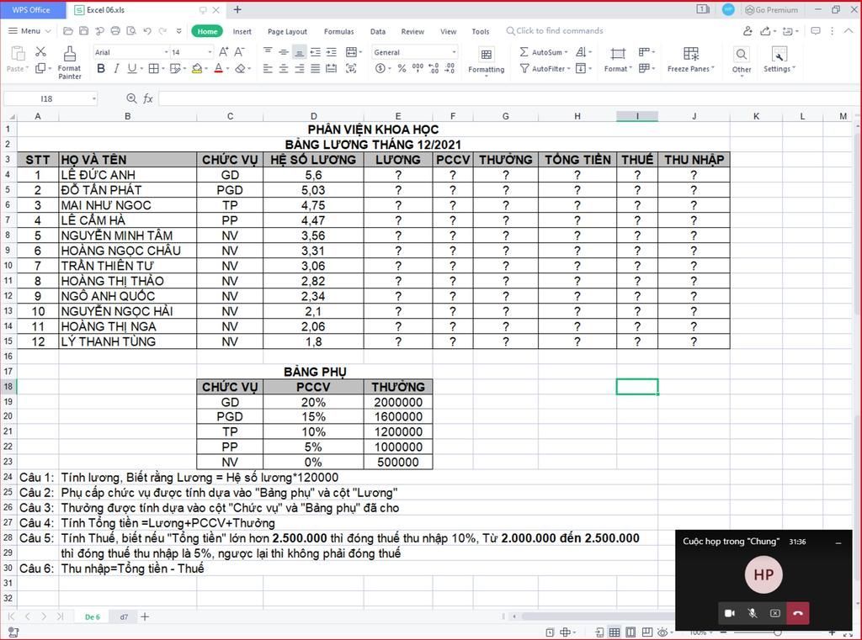Toggle bottom vertical alignment
This screenshot has width=862, height=640.
click(299, 51)
